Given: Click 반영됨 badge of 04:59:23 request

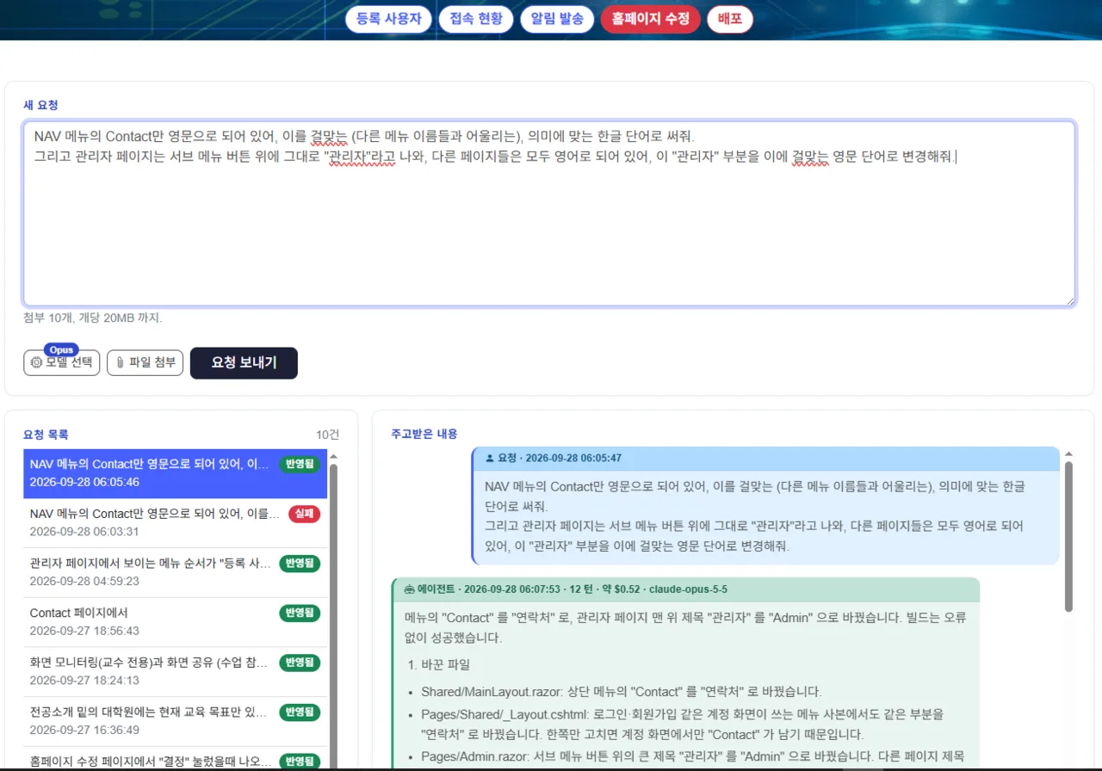Looking at the screenshot, I should click(300, 564).
